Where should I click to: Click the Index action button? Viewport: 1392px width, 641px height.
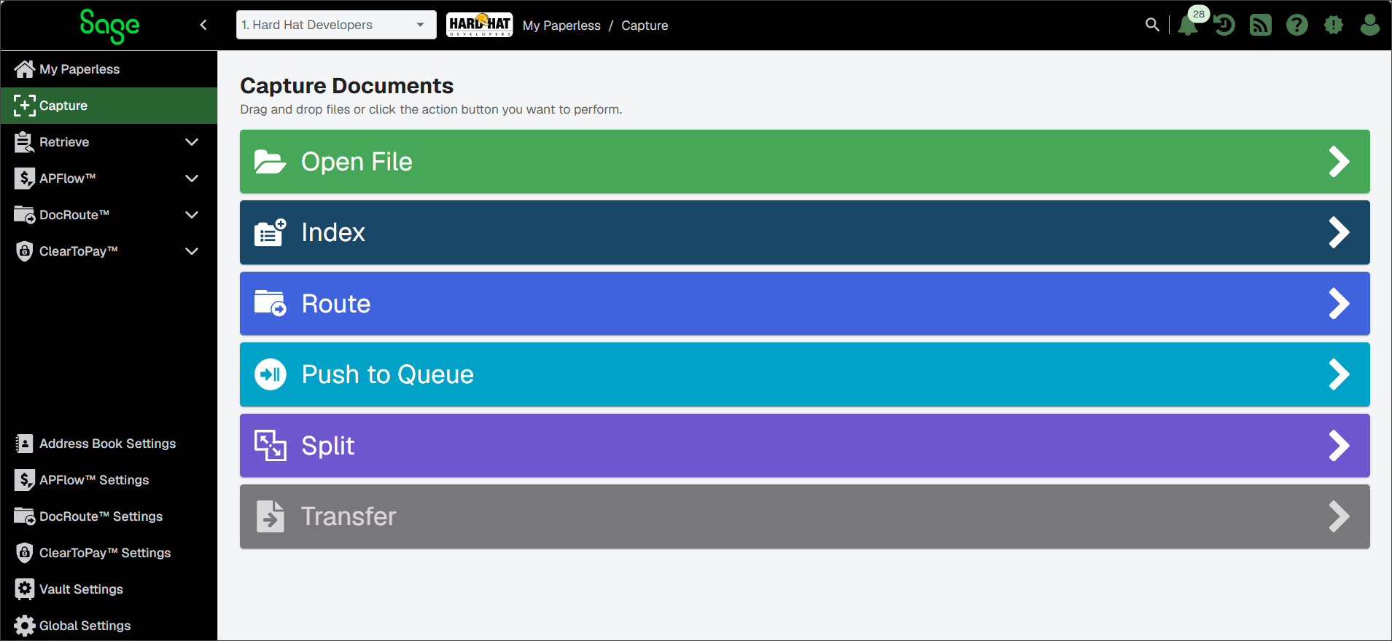tap(805, 232)
